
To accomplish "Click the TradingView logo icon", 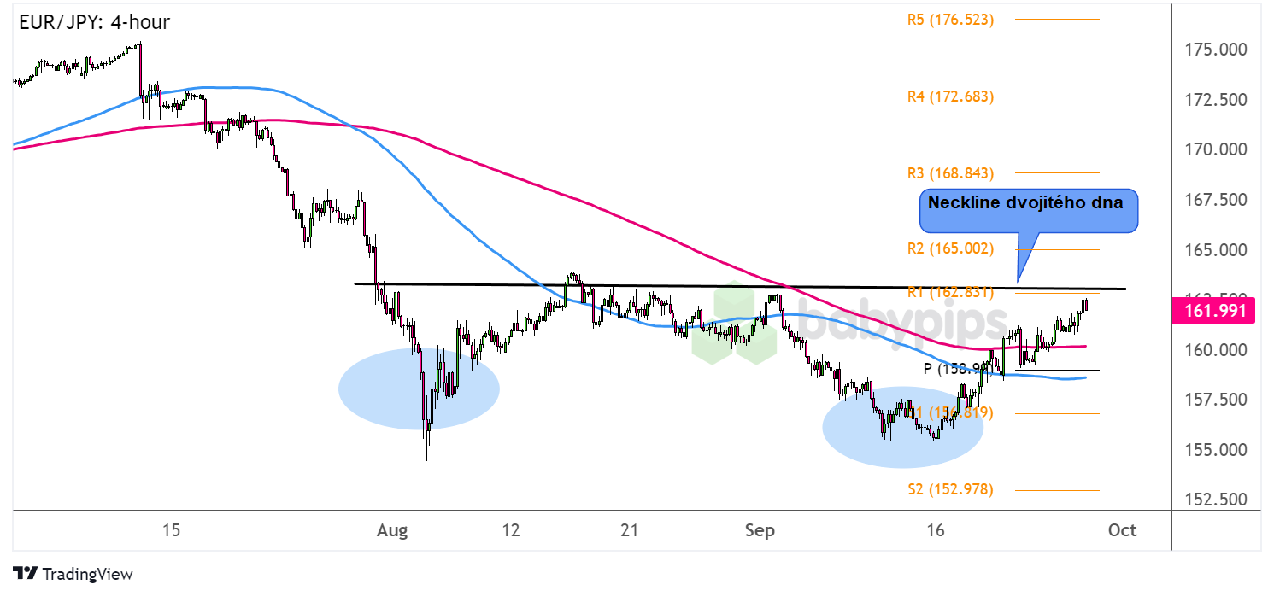I will [26, 575].
